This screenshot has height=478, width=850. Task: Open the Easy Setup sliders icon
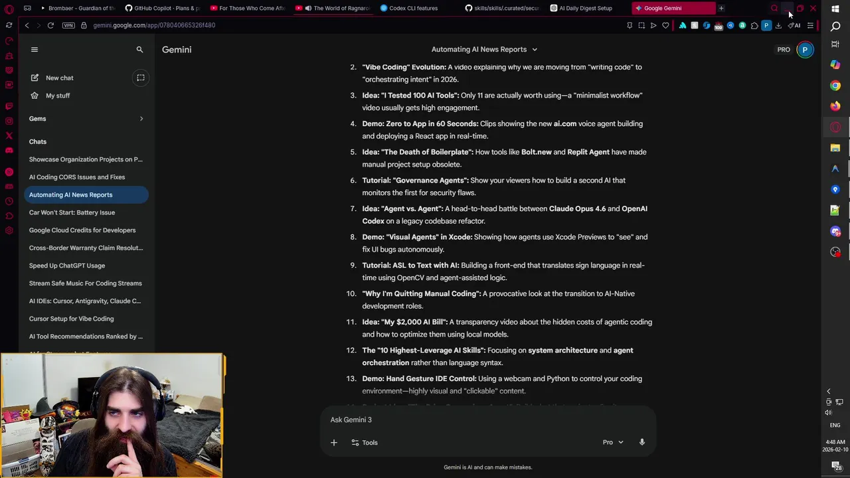point(810,25)
